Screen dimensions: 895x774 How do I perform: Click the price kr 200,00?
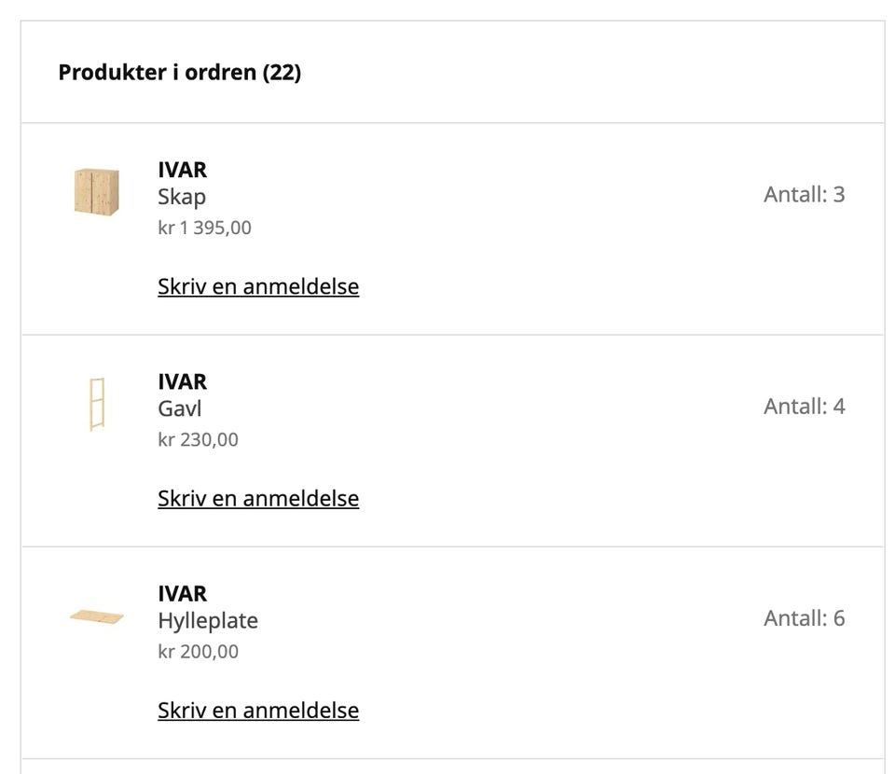coord(199,651)
